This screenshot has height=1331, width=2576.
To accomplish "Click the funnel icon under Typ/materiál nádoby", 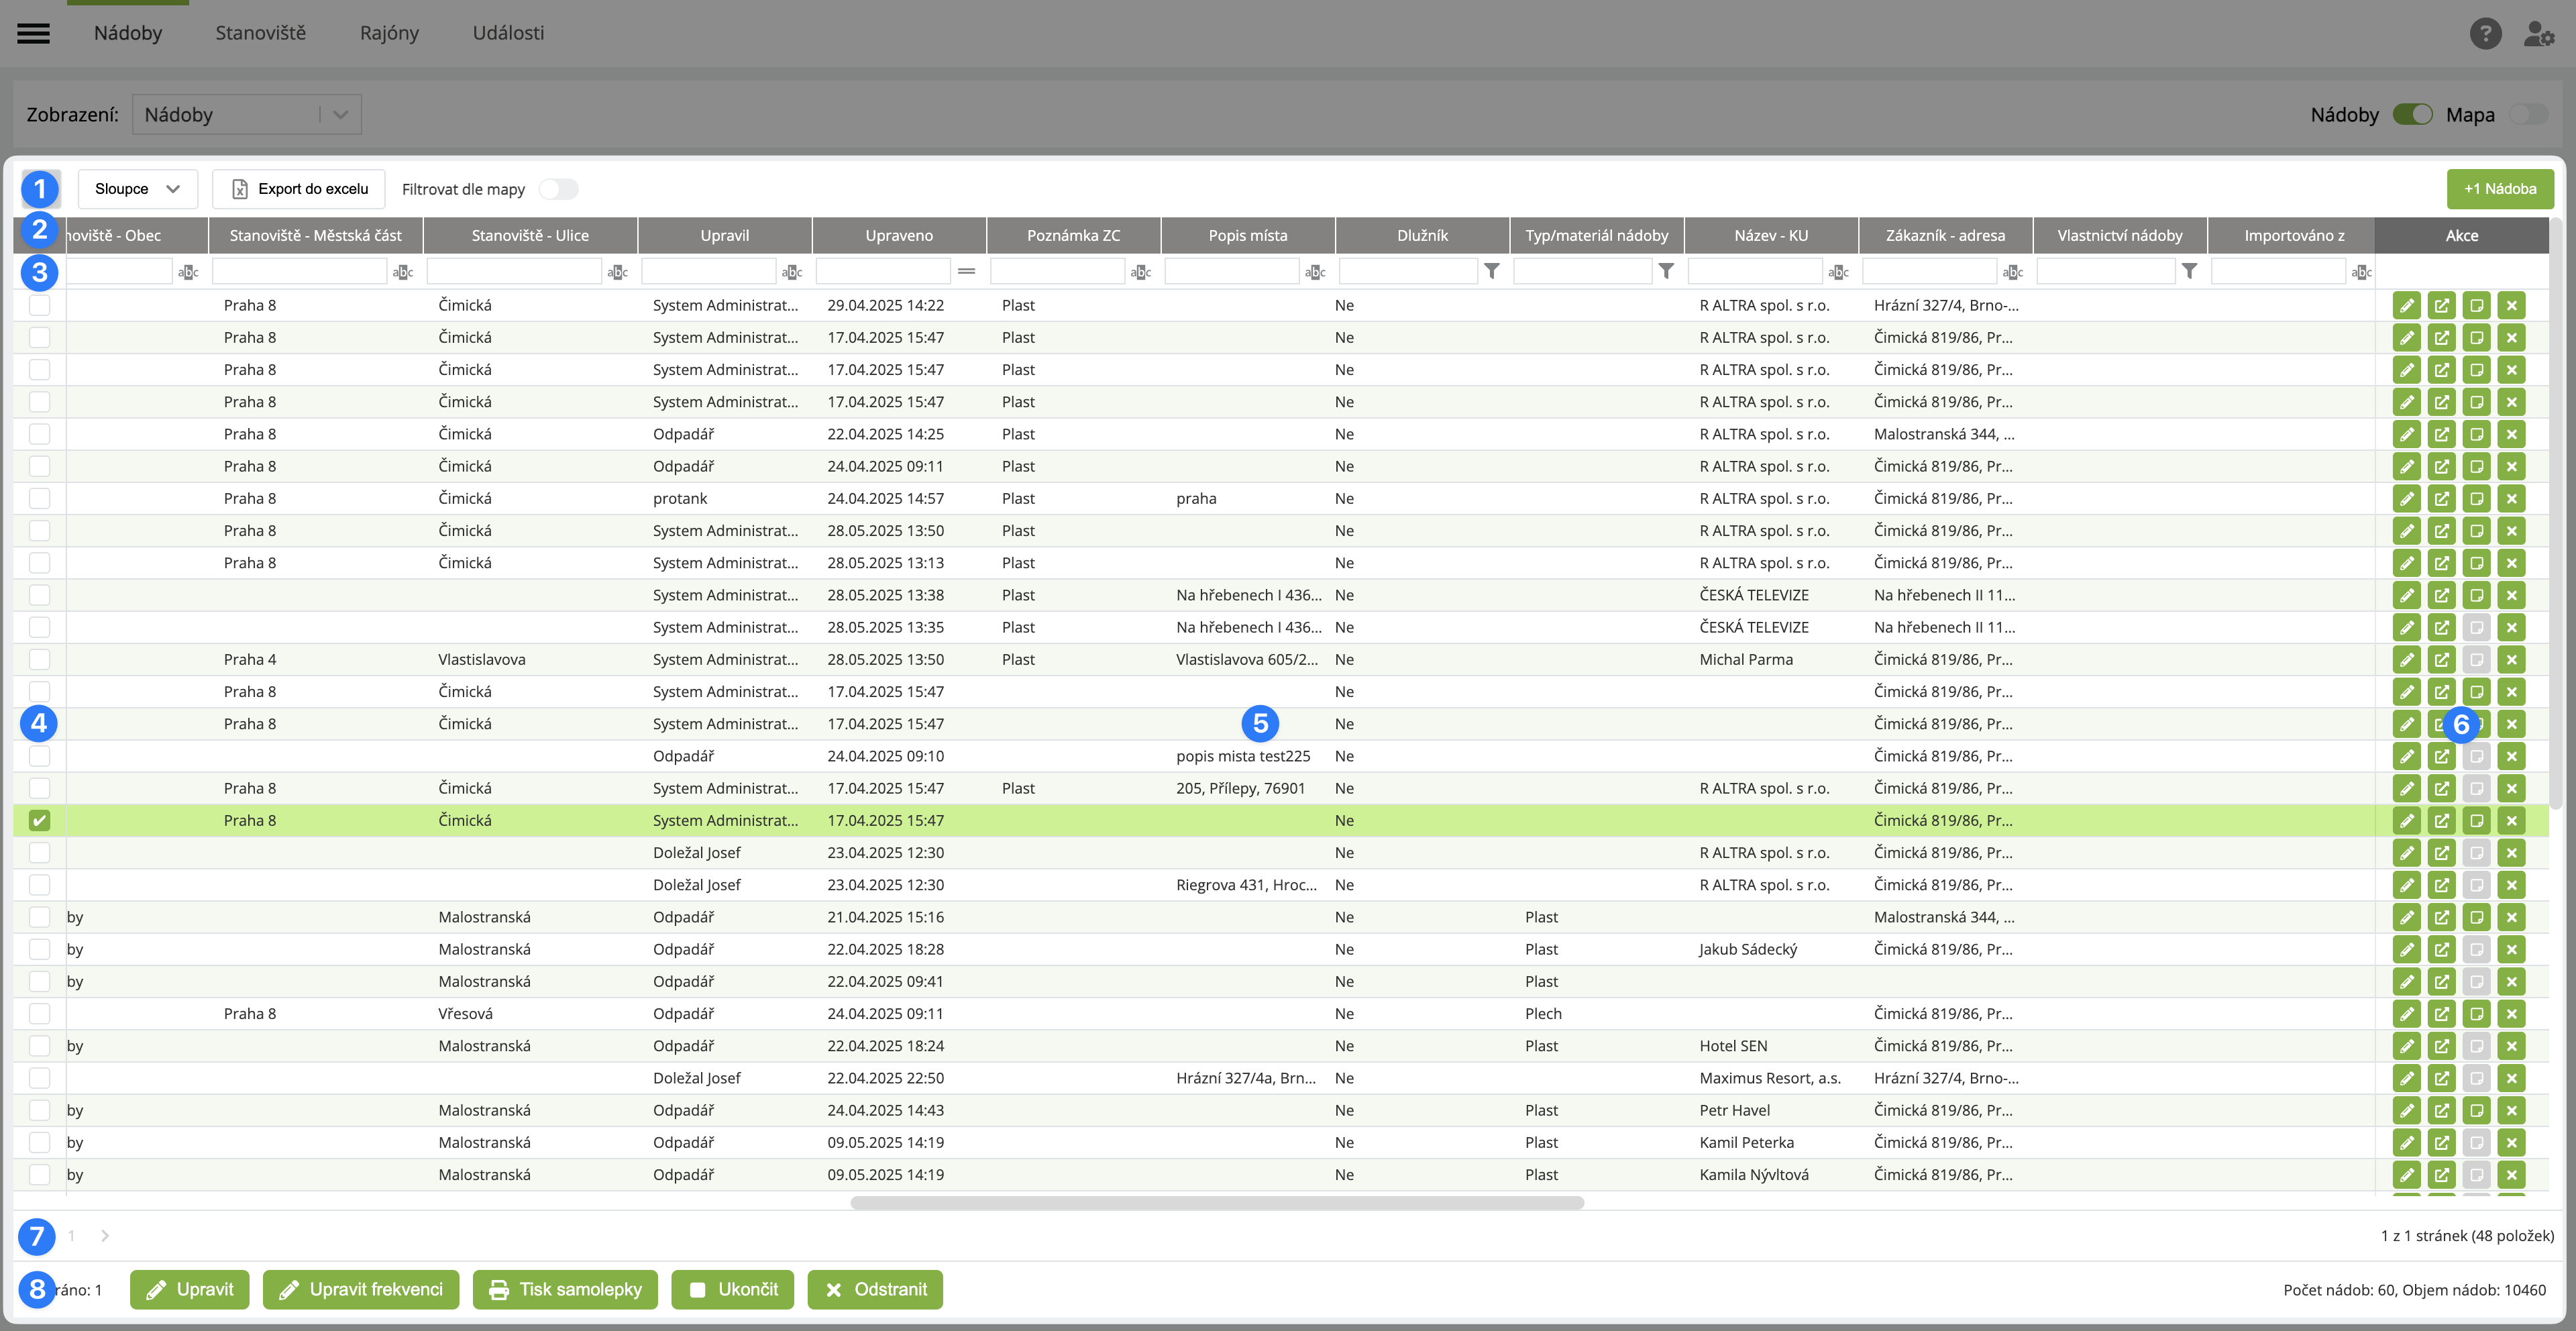I will (x=1665, y=271).
